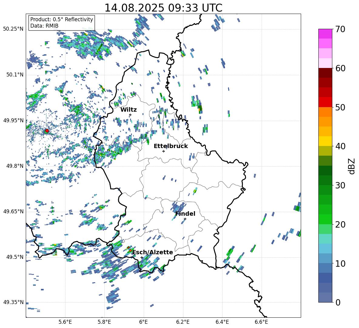Screen dimensions: 359x328
Task: Click the Findel location label
Action: pyautogui.click(x=185, y=214)
